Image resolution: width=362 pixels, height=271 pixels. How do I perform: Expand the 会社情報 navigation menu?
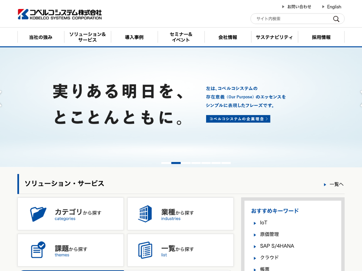point(228,37)
